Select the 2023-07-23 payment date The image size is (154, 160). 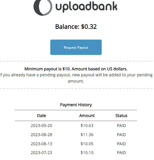(41, 153)
